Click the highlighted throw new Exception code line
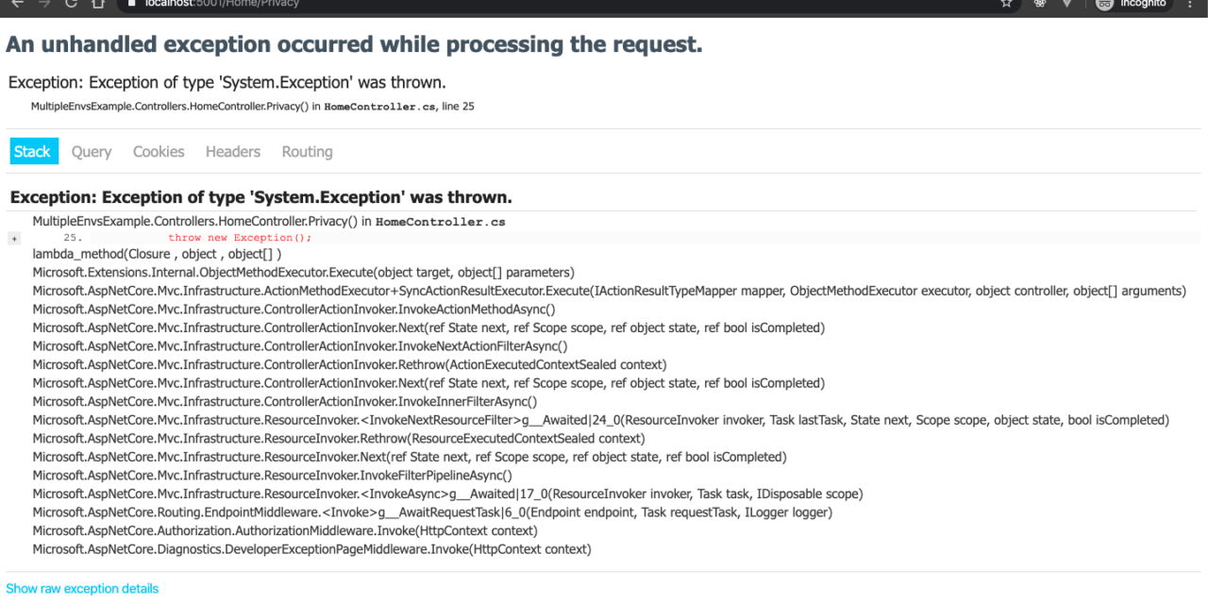Screen dimensions: 1208x604 pos(240,238)
